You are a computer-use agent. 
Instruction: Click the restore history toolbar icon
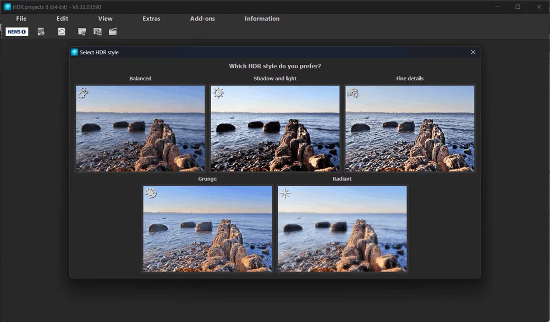tap(61, 31)
